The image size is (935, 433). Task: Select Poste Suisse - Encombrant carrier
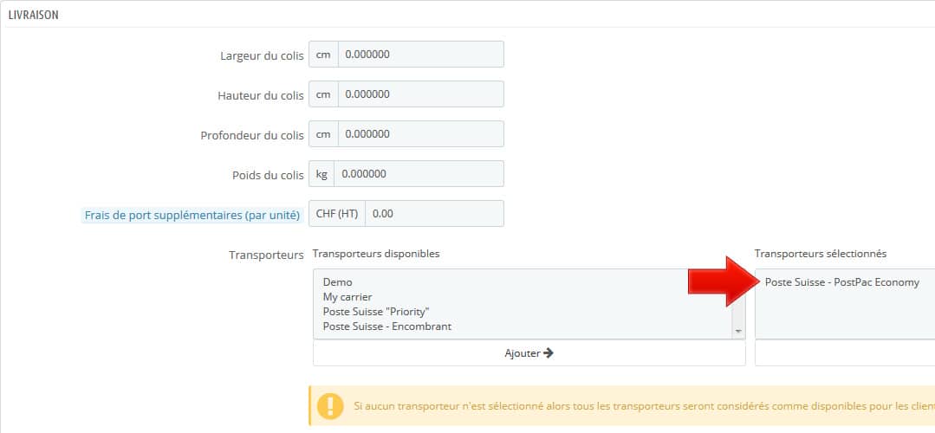click(x=387, y=326)
